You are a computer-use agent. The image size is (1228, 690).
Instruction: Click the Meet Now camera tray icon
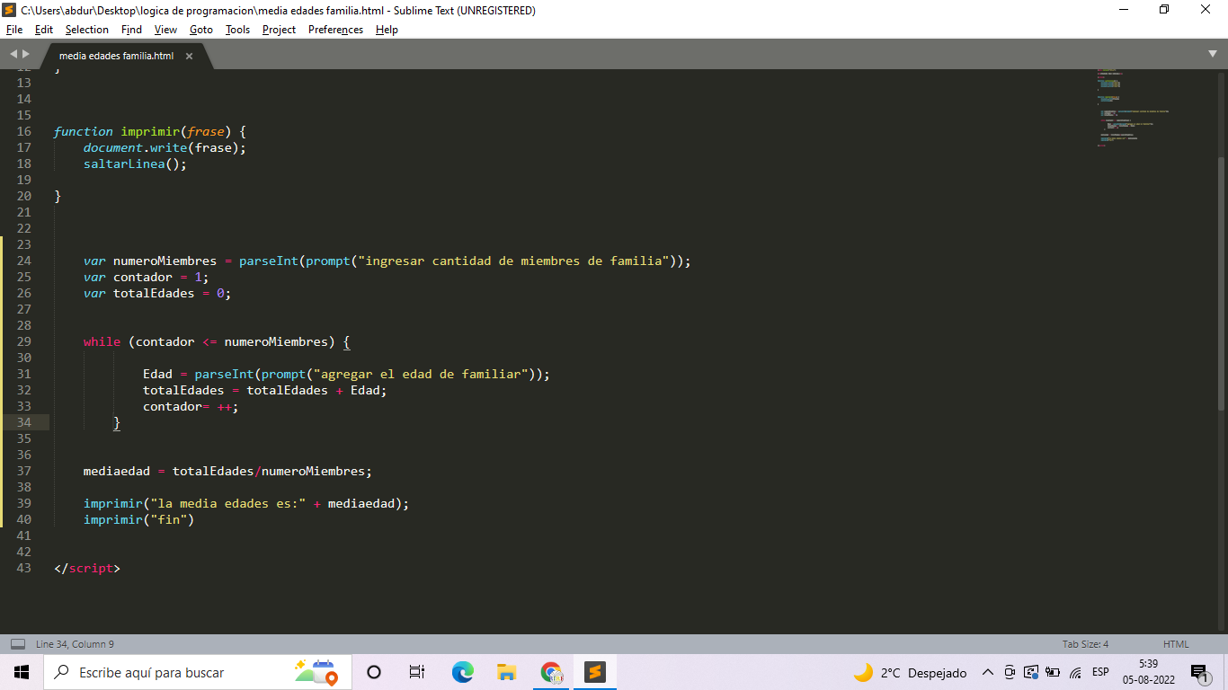pyautogui.click(x=1010, y=672)
